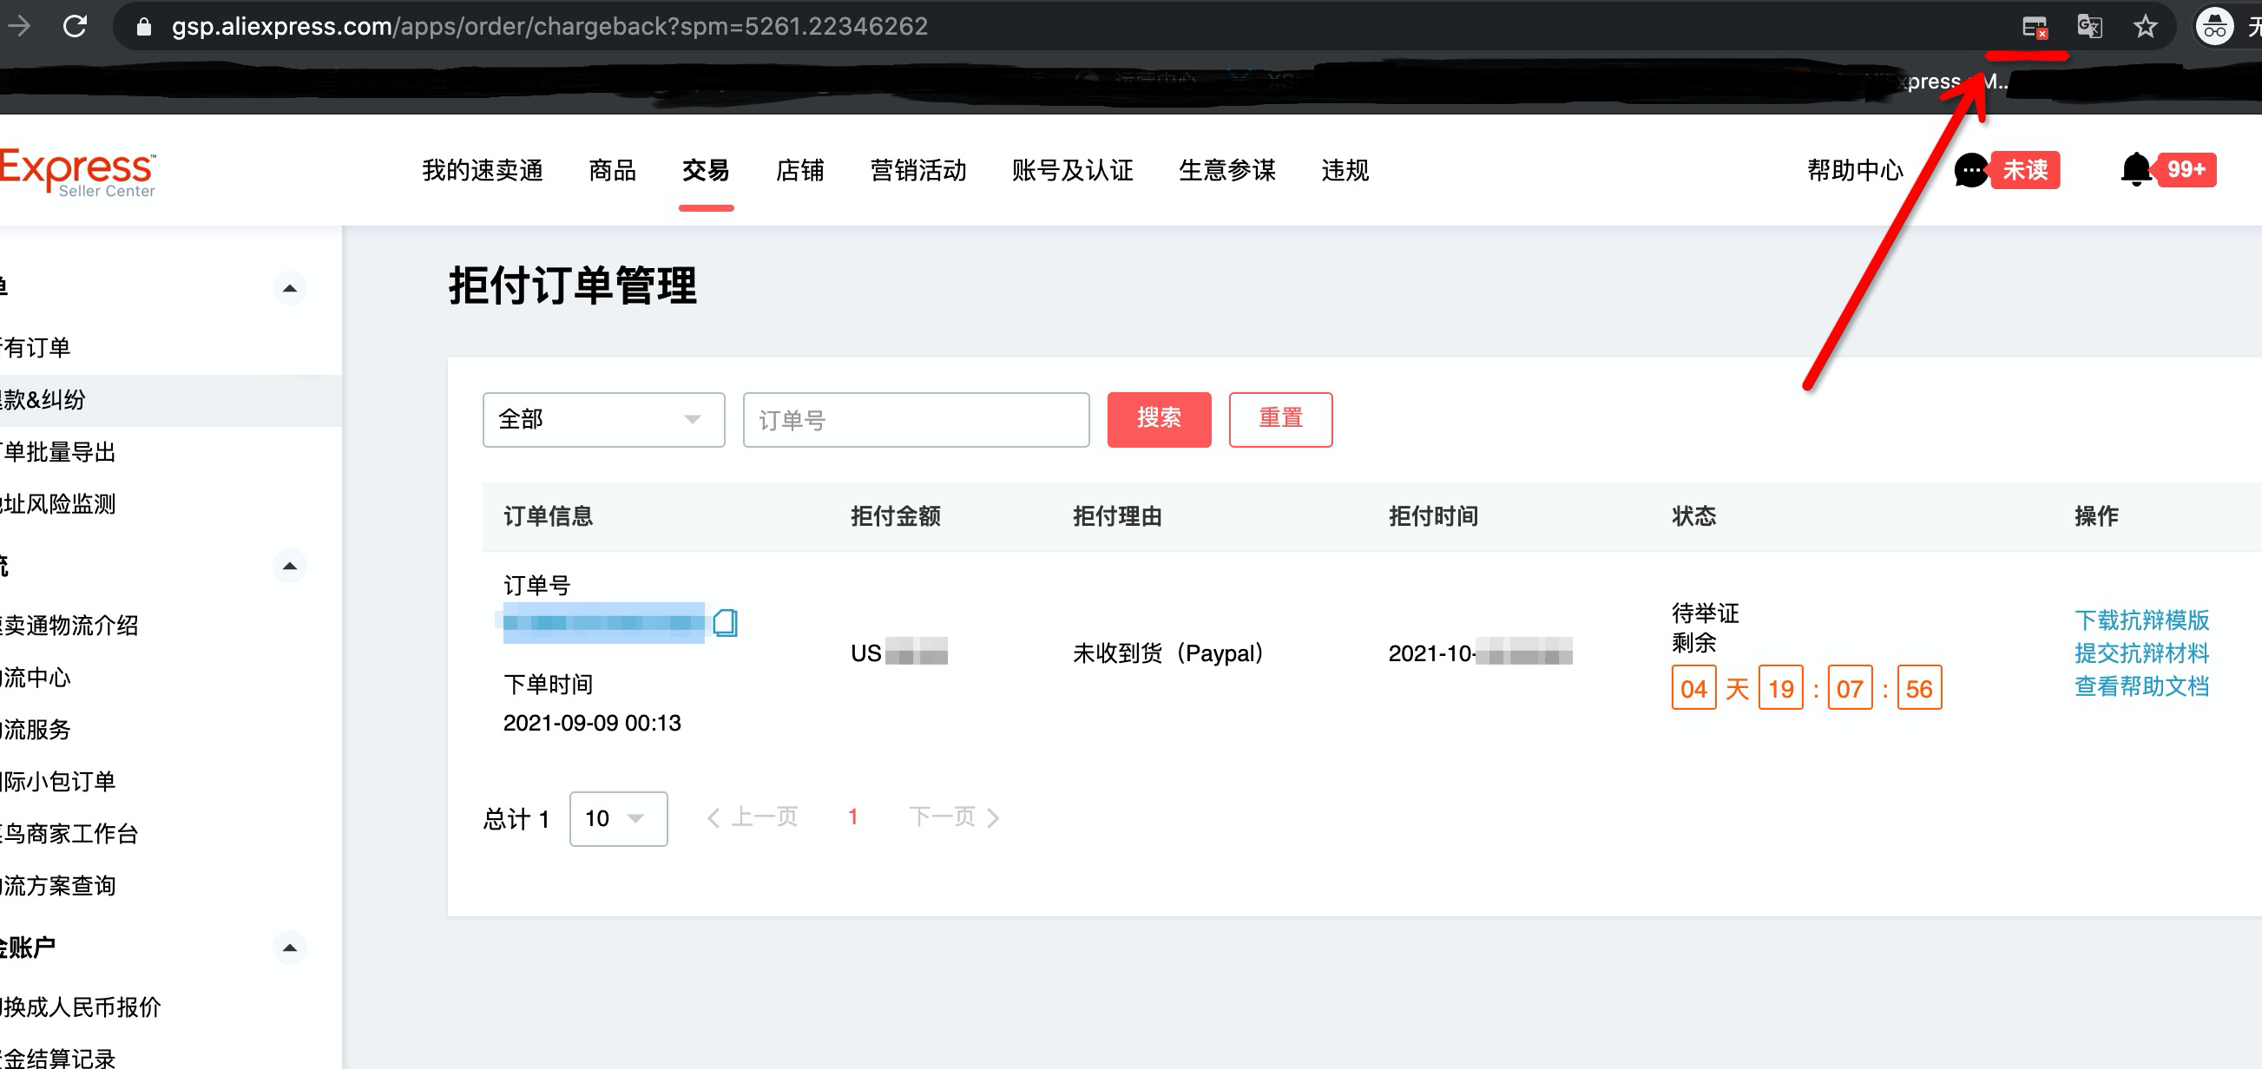Screen dimensions: 2262x1069
Task: Click the 拒付订单管理 page title
Action: (573, 286)
